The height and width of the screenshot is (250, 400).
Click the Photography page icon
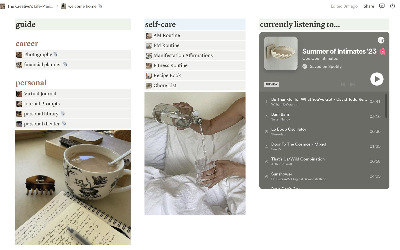pyautogui.click(x=19, y=55)
